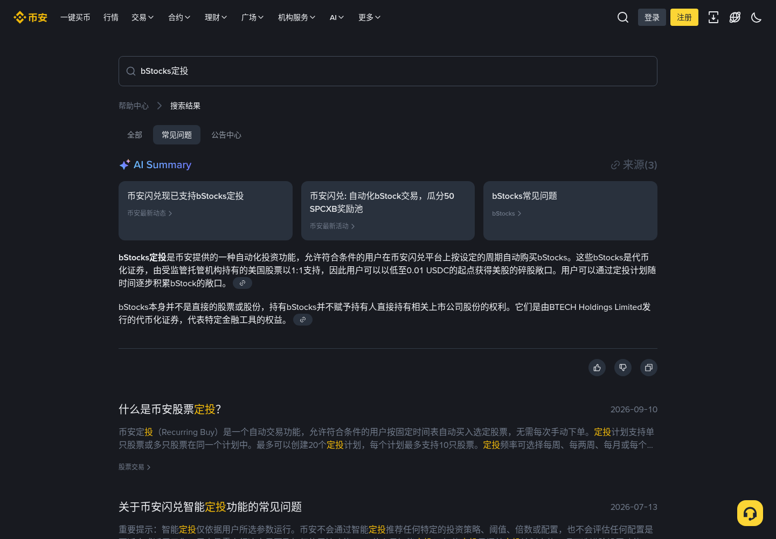Expand the 更多 dropdown menu
Viewport: 776px width, 539px height.
[x=369, y=17]
